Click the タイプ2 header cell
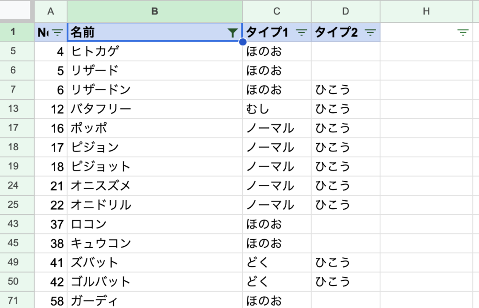The width and height of the screenshot is (479, 308). (346, 32)
